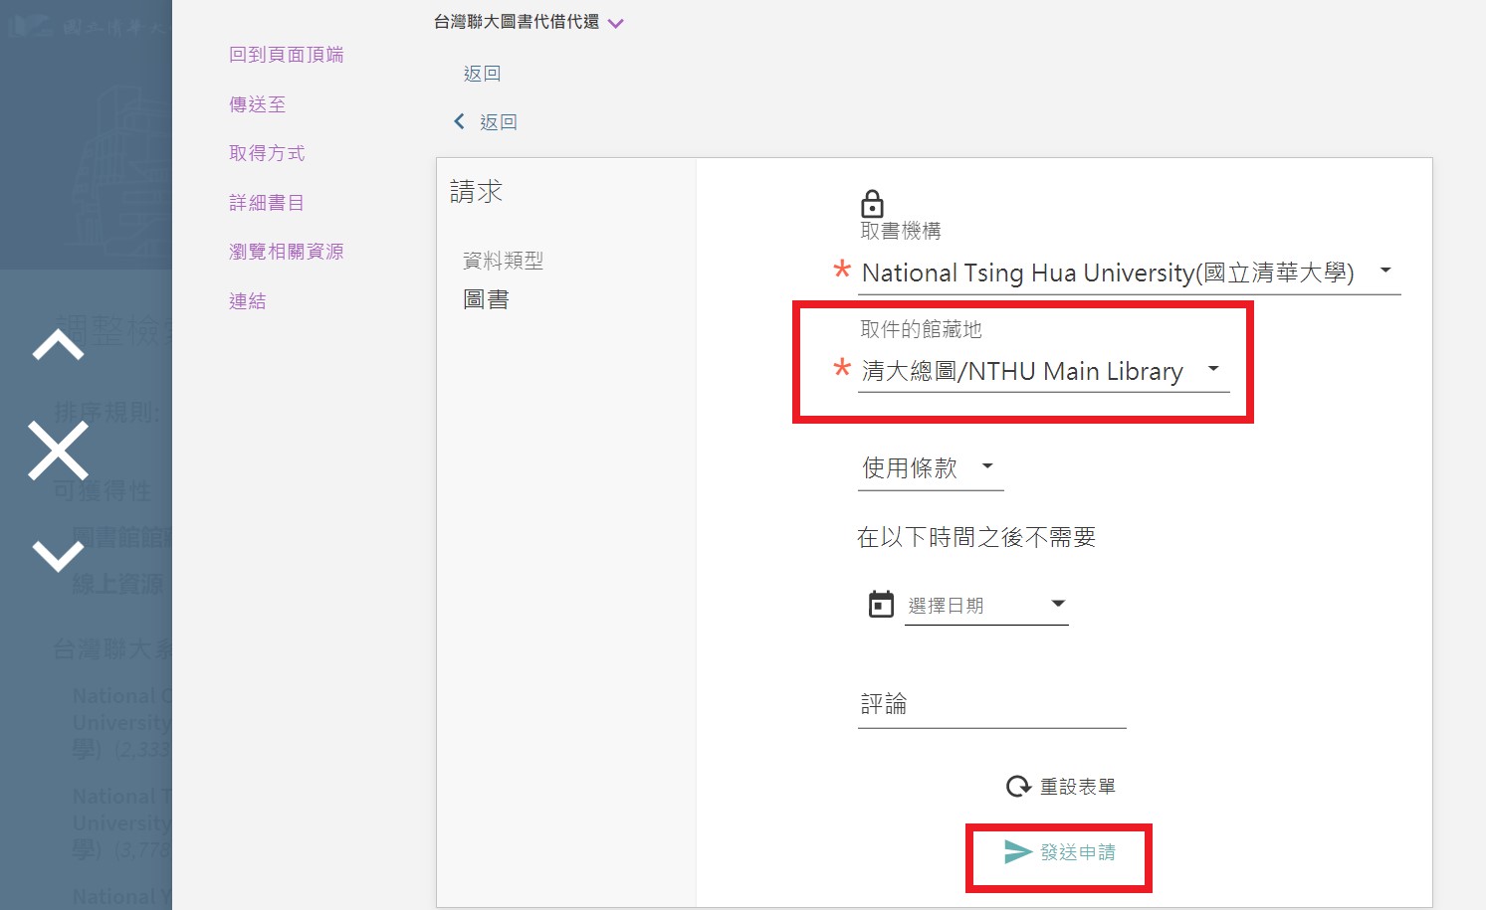Click the 瀏覽相關資源 link

286,252
